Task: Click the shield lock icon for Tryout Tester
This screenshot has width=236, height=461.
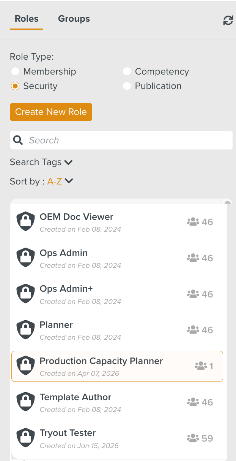Action: pyautogui.click(x=26, y=438)
